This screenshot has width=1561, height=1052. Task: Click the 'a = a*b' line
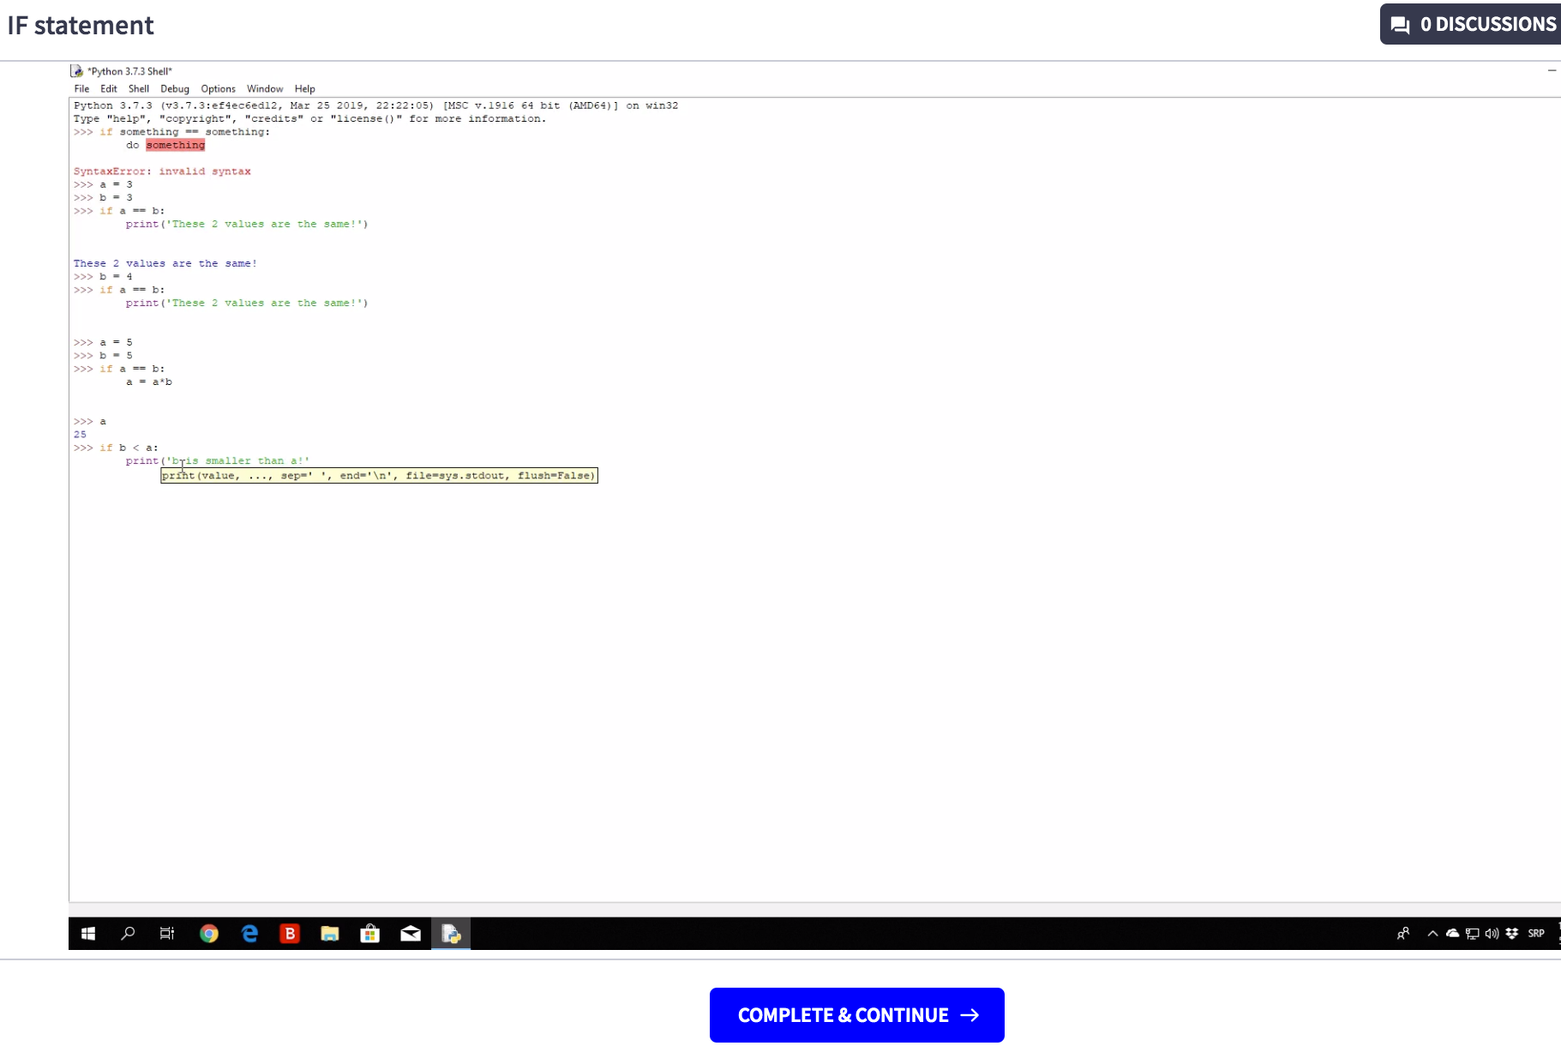click(149, 382)
